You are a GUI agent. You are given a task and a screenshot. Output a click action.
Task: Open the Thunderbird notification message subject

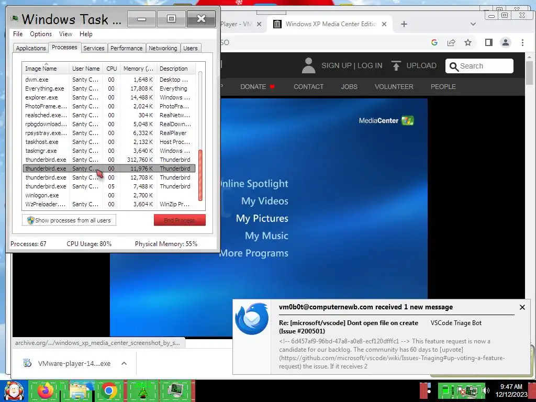pyautogui.click(x=348, y=327)
